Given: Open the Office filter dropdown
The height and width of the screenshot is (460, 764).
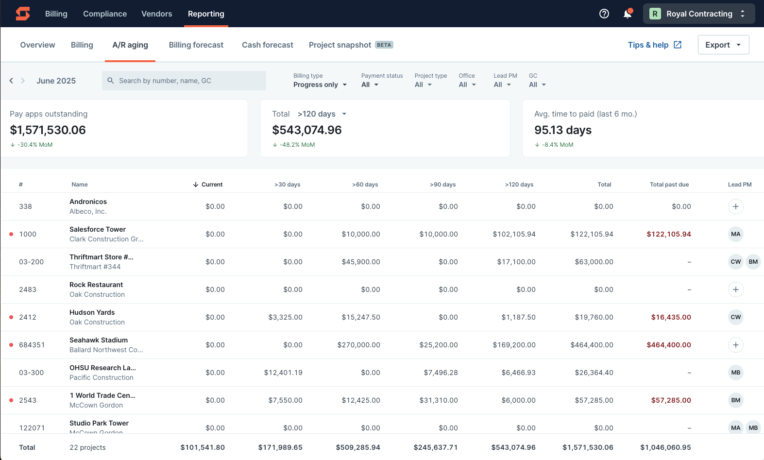Looking at the screenshot, I should [467, 85].
